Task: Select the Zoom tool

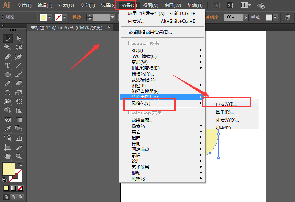Action: point(19,156)
